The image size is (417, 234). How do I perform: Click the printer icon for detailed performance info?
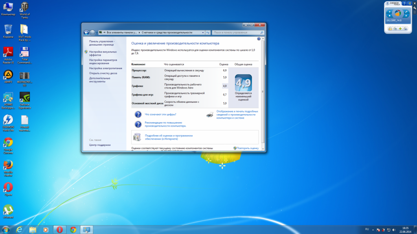210,115
